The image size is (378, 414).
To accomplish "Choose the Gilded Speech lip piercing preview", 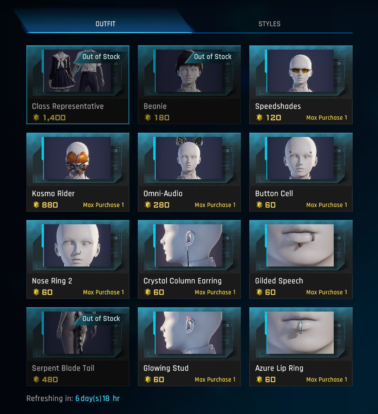I will coord(300,245).
